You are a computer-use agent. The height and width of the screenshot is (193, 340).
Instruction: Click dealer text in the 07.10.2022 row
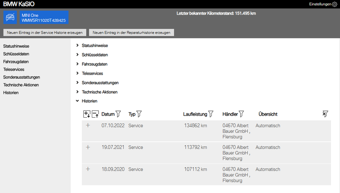(x=236, y=131)
